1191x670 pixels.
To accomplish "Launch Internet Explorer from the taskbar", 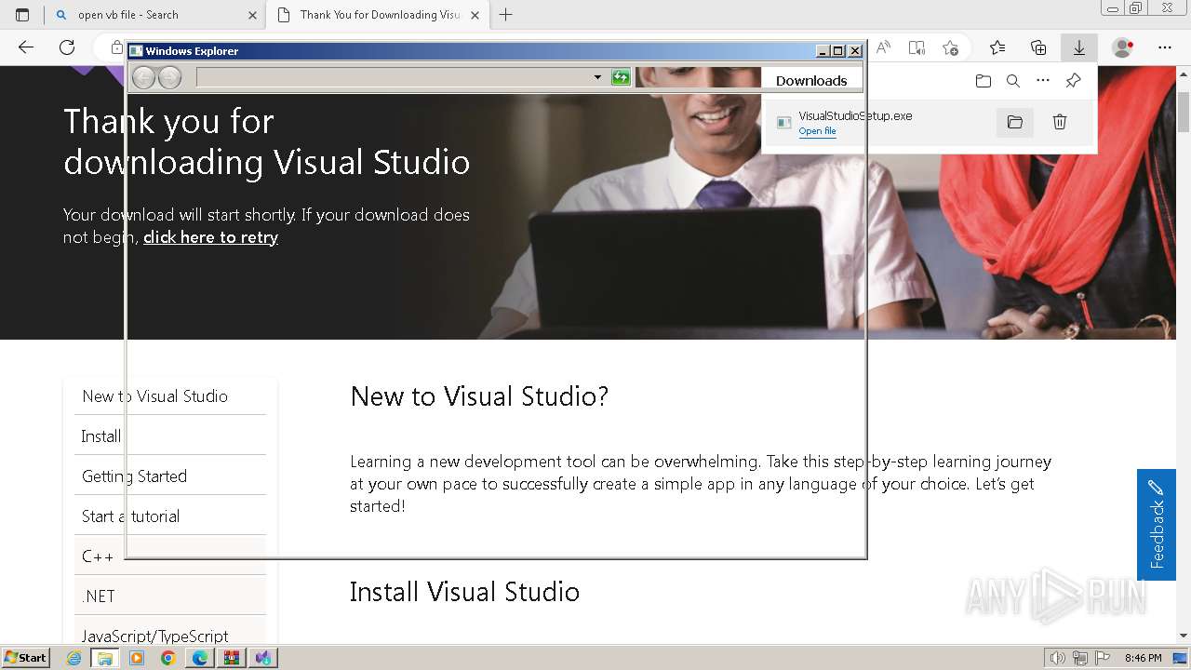I will pyautogui.click(x=74, y=658).
